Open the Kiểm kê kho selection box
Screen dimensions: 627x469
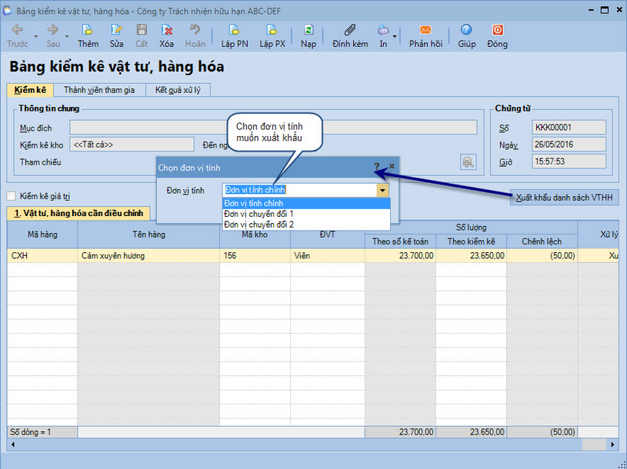click(132, 145)
